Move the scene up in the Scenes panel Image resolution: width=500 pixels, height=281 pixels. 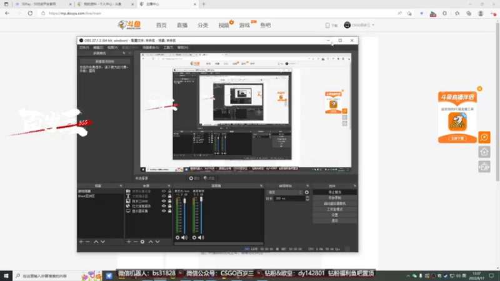pyautogui.click(x=96, y=242)
